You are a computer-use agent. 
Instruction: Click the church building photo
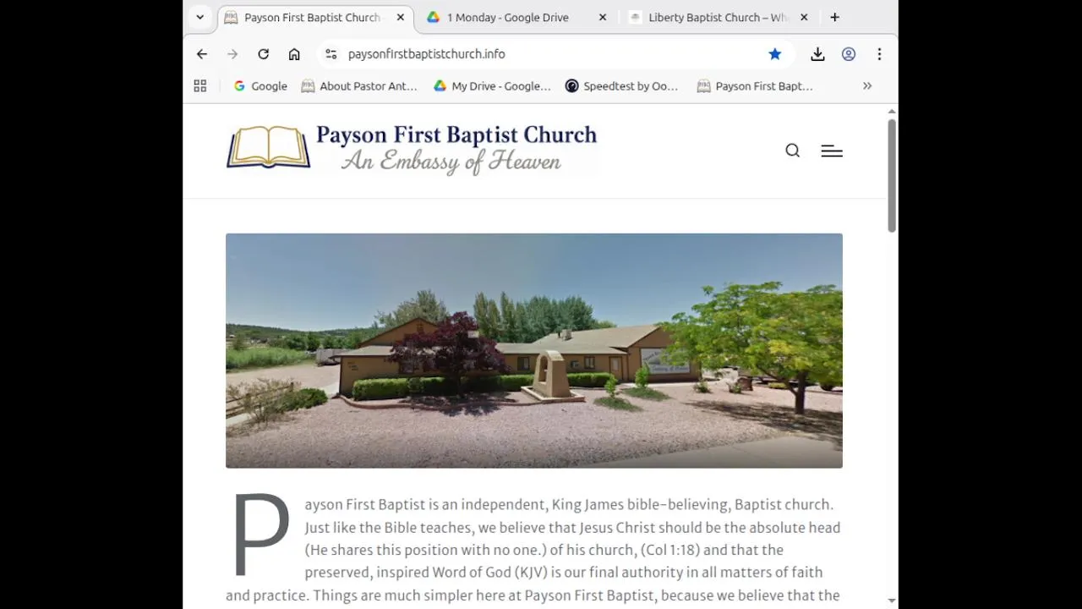tap(534, 351)
